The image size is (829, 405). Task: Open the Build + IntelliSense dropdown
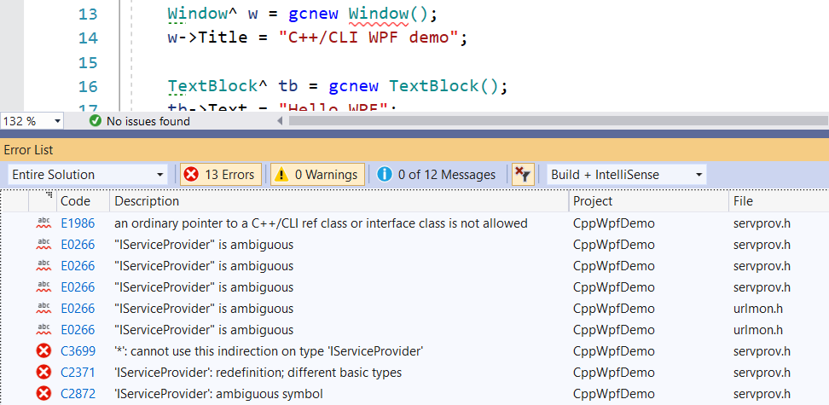tap(627, 175)
